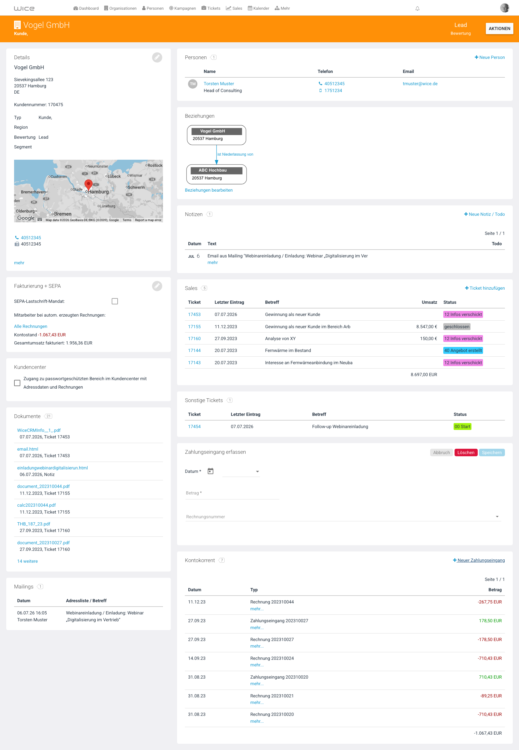Enable Kundencenter password area access checkbox
The image size is (519, 750).
click(17, 383)
